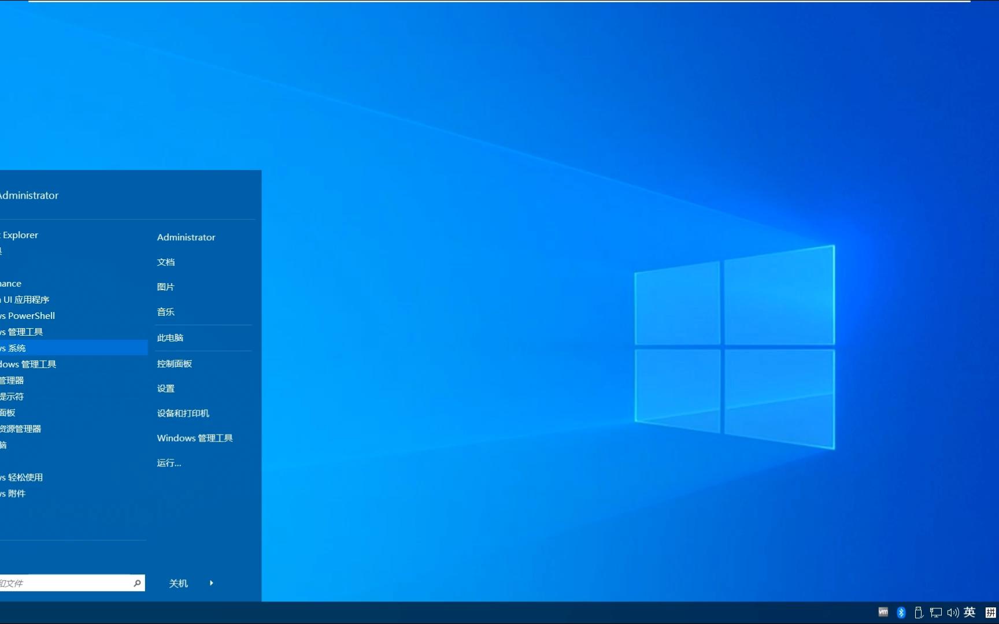Collapse the highlighted 系统 folder

73,348
